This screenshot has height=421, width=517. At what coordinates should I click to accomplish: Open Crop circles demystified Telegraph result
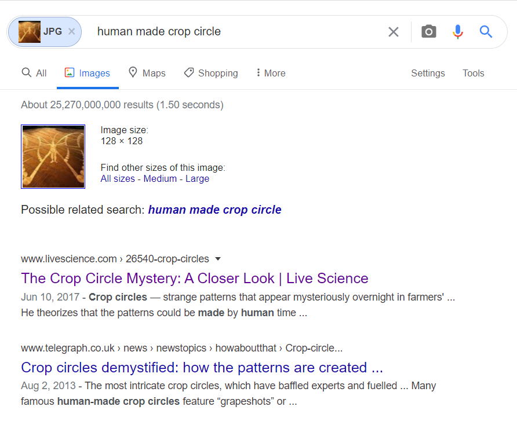point(202,367)
